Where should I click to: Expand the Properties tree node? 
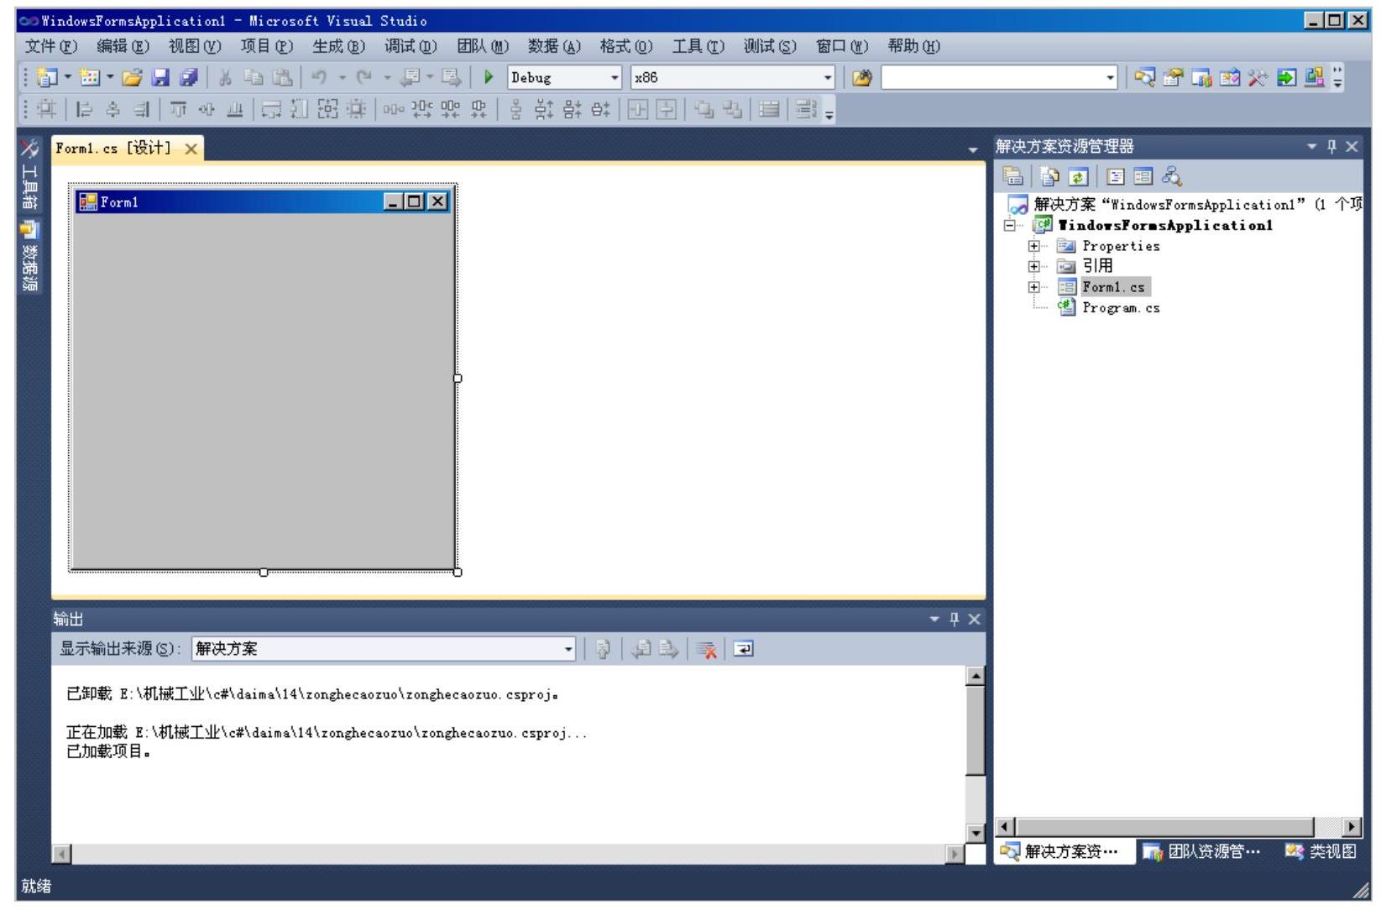pos(1034,246)
